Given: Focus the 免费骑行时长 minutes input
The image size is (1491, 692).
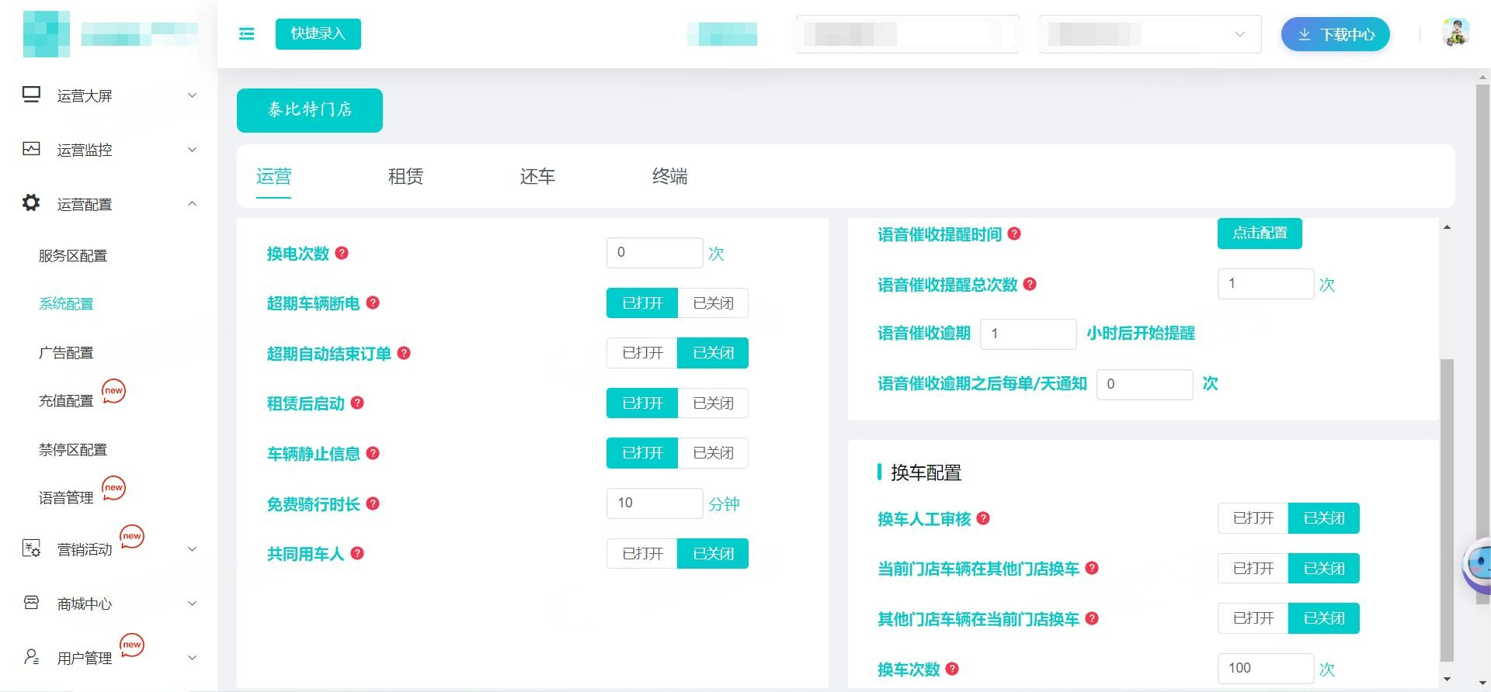Looking at the screenshot, I should (x=655, y=503).
